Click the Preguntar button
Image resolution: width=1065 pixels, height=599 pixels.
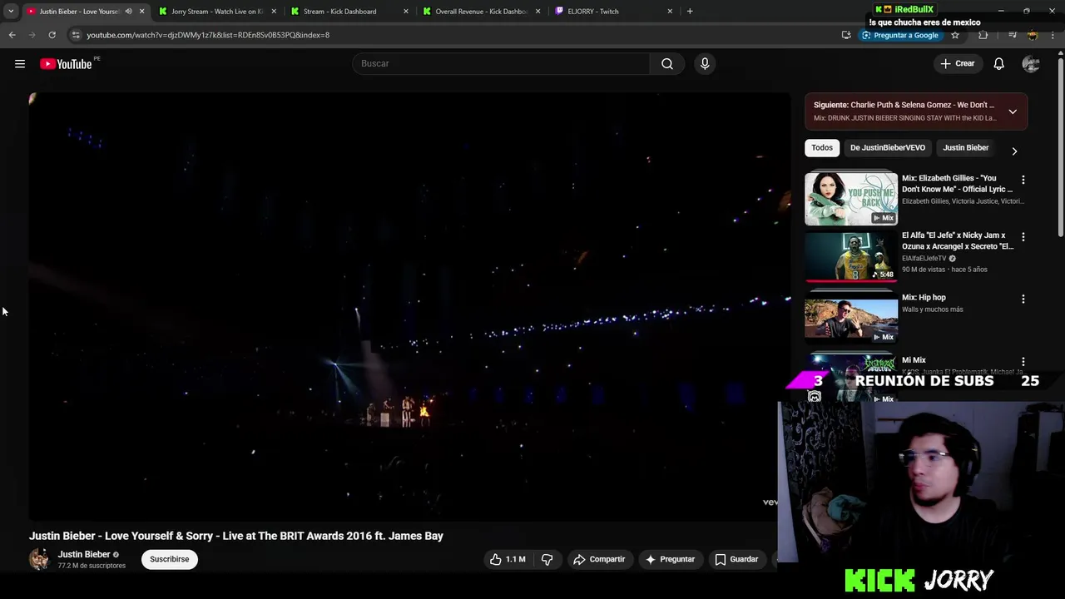[x=670, y=559]
